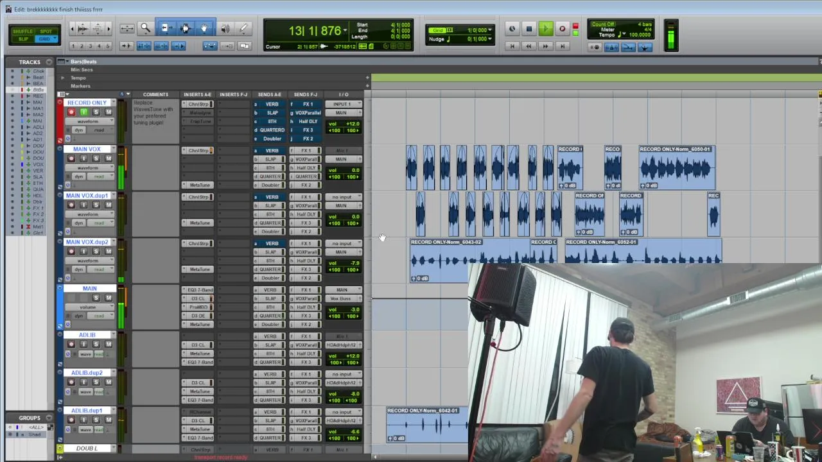
Task: Click Go to End transport button
Action: click(x=562, y=46)
